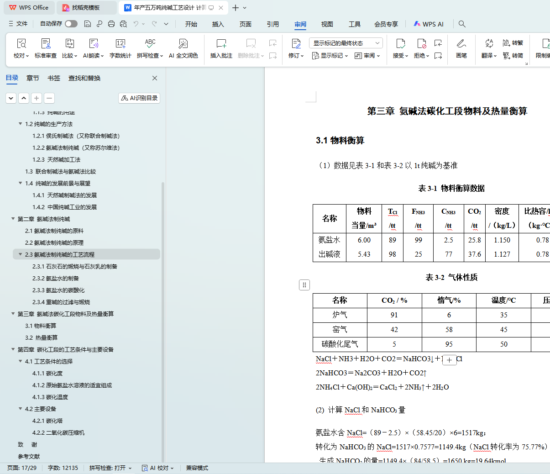Image resolution: width=550 pixels, height=474 pixels.
Task: Convert text with 转简 button
Action: [x=513, y=56]
